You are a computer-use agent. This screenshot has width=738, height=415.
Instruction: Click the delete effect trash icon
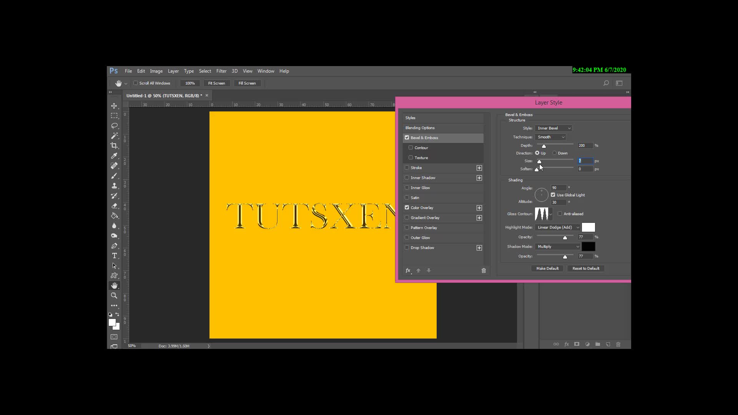pos(484,271)
